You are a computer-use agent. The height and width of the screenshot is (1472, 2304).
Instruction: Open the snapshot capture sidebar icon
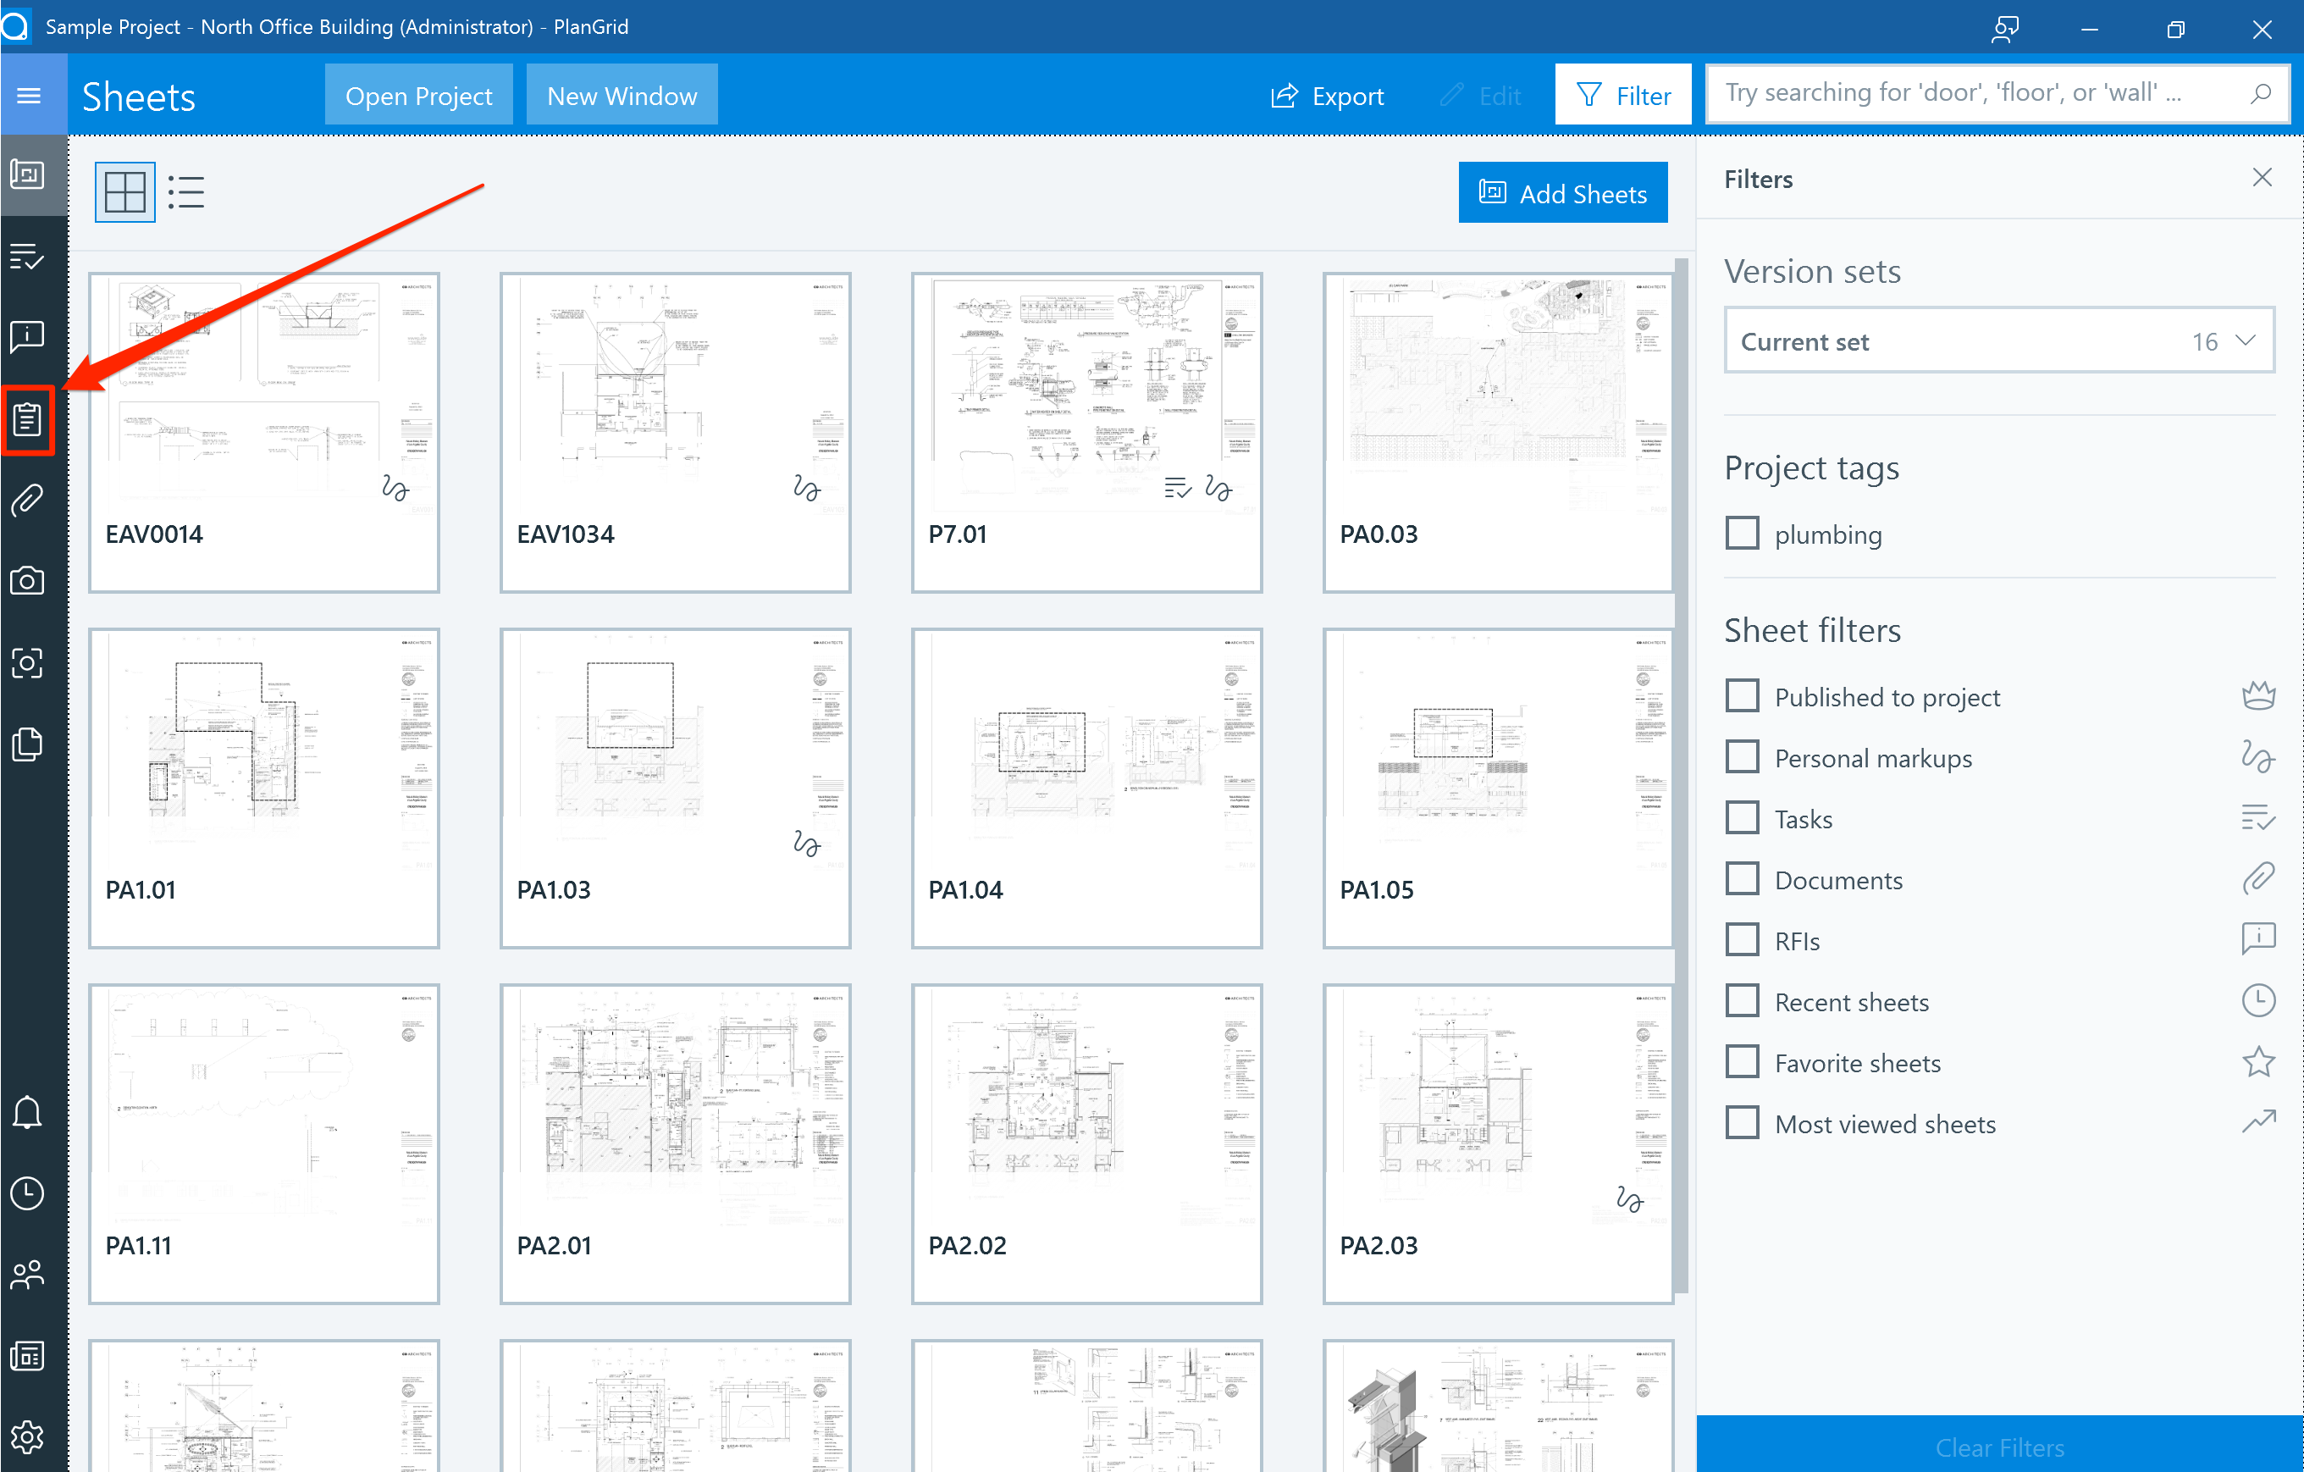(28, 663)
